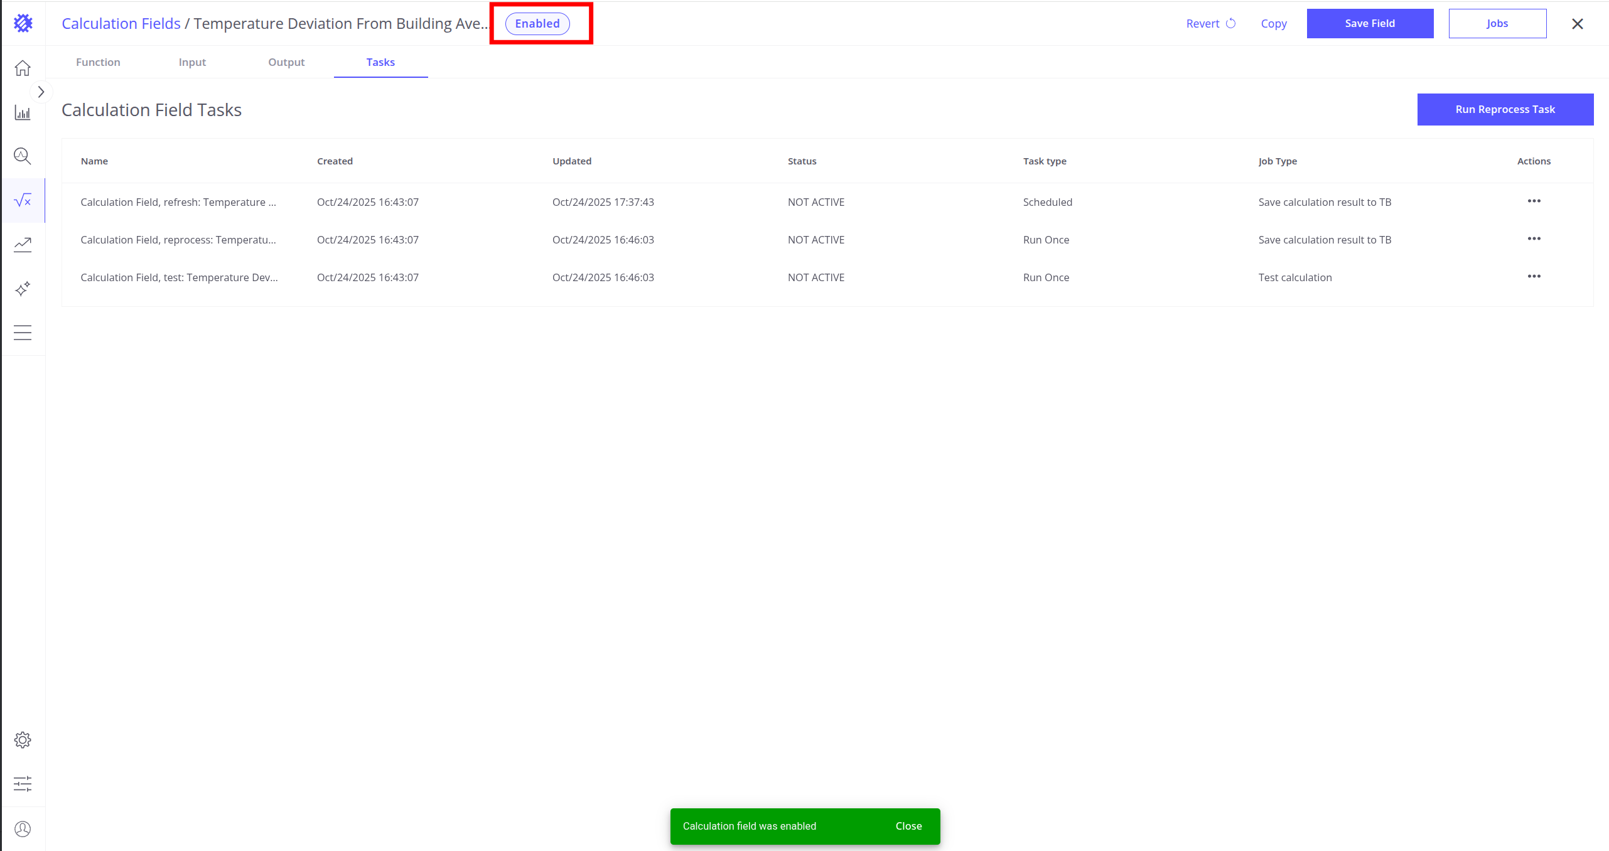This screenshot has height=851, width=1609.
Task: Open actions menu for reprocess task row
Action: click(x=1534, y=239)
